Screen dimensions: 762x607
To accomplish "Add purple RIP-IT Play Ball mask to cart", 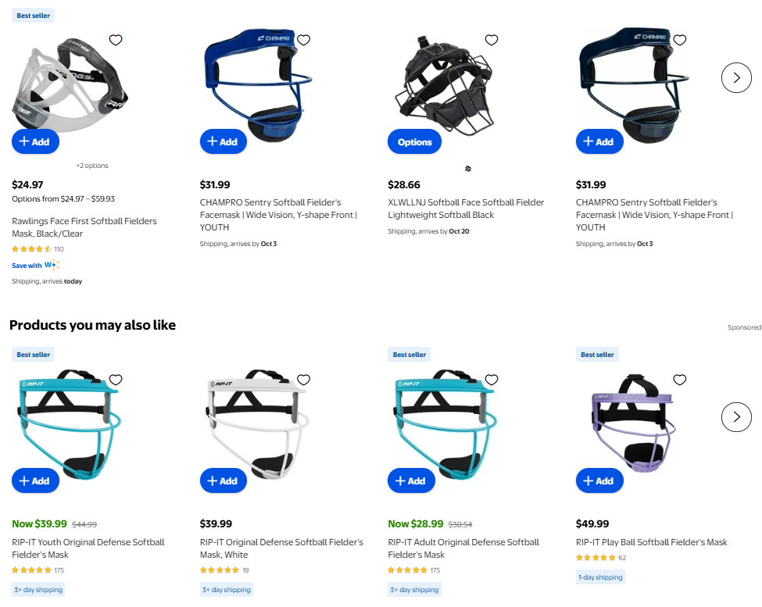I will click(599, 480).
